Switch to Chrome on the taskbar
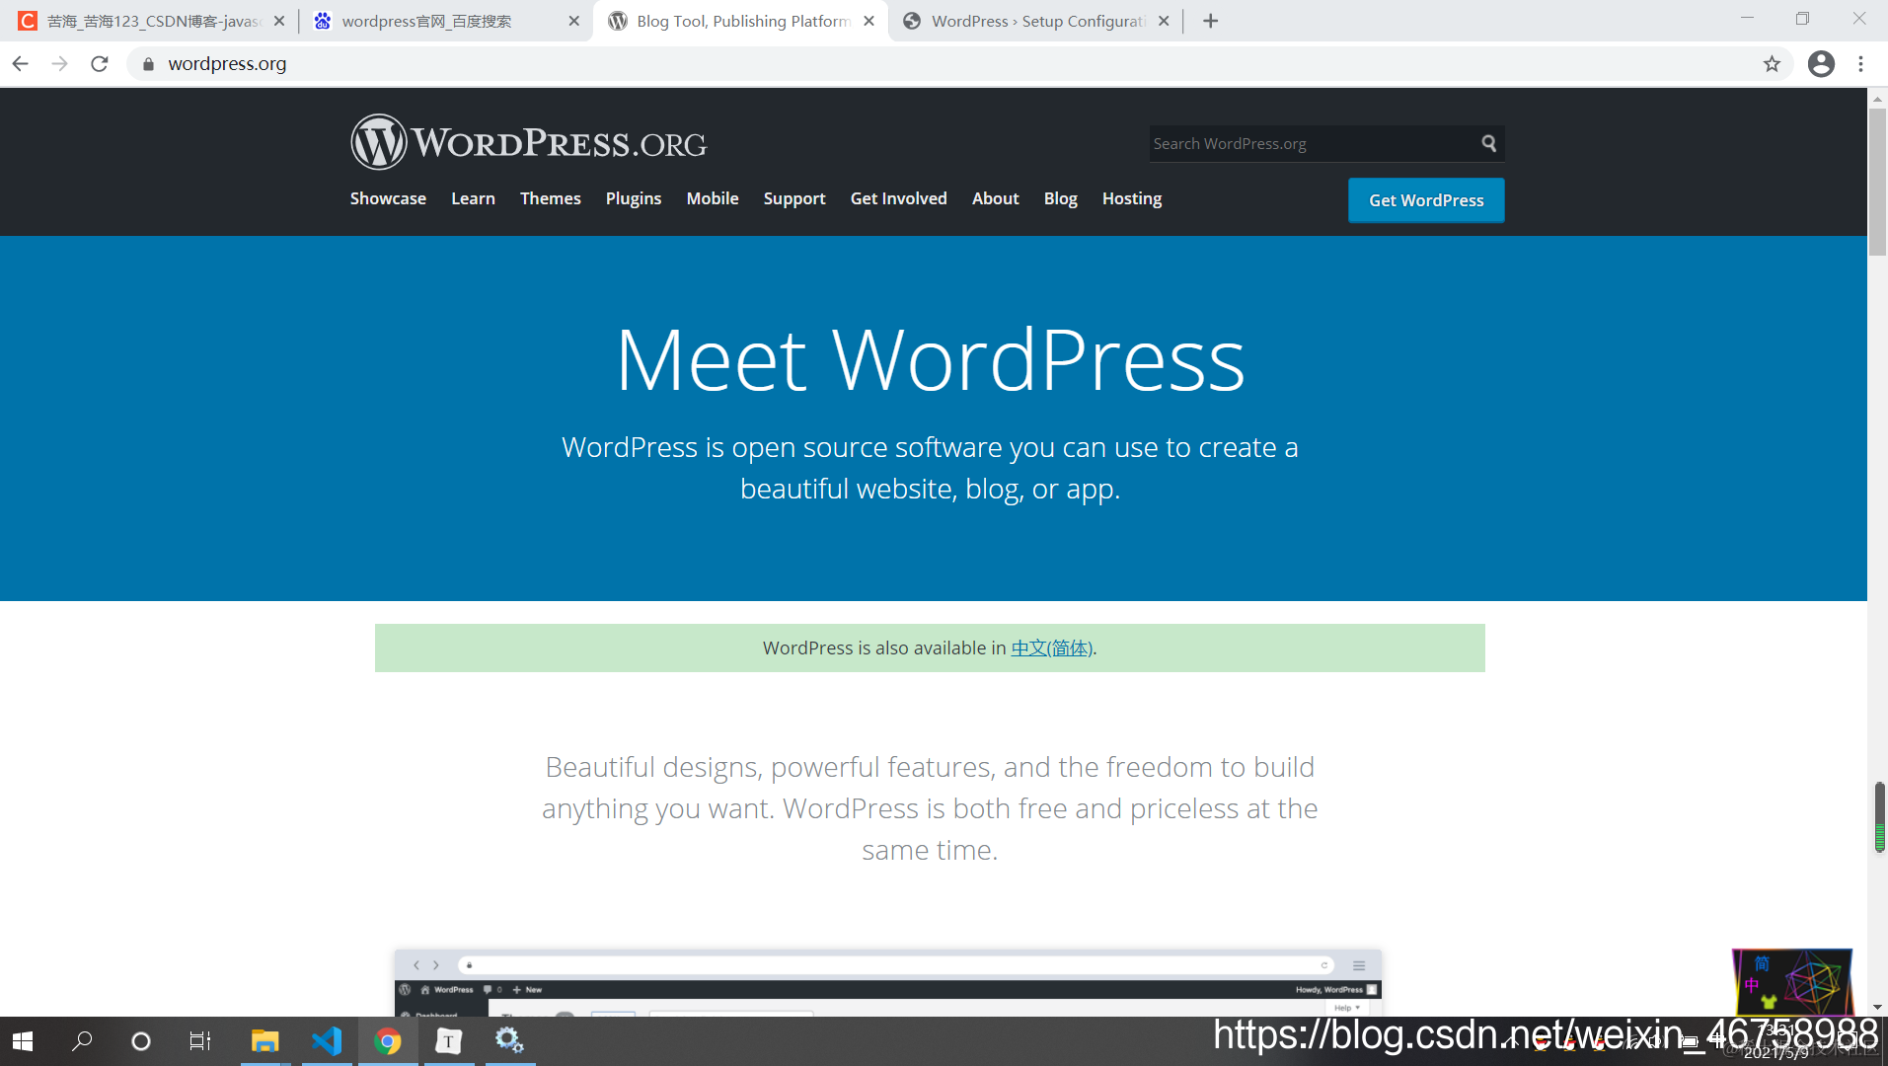Screen dimensions: 1888x1066 click(x=388, y=1041)
